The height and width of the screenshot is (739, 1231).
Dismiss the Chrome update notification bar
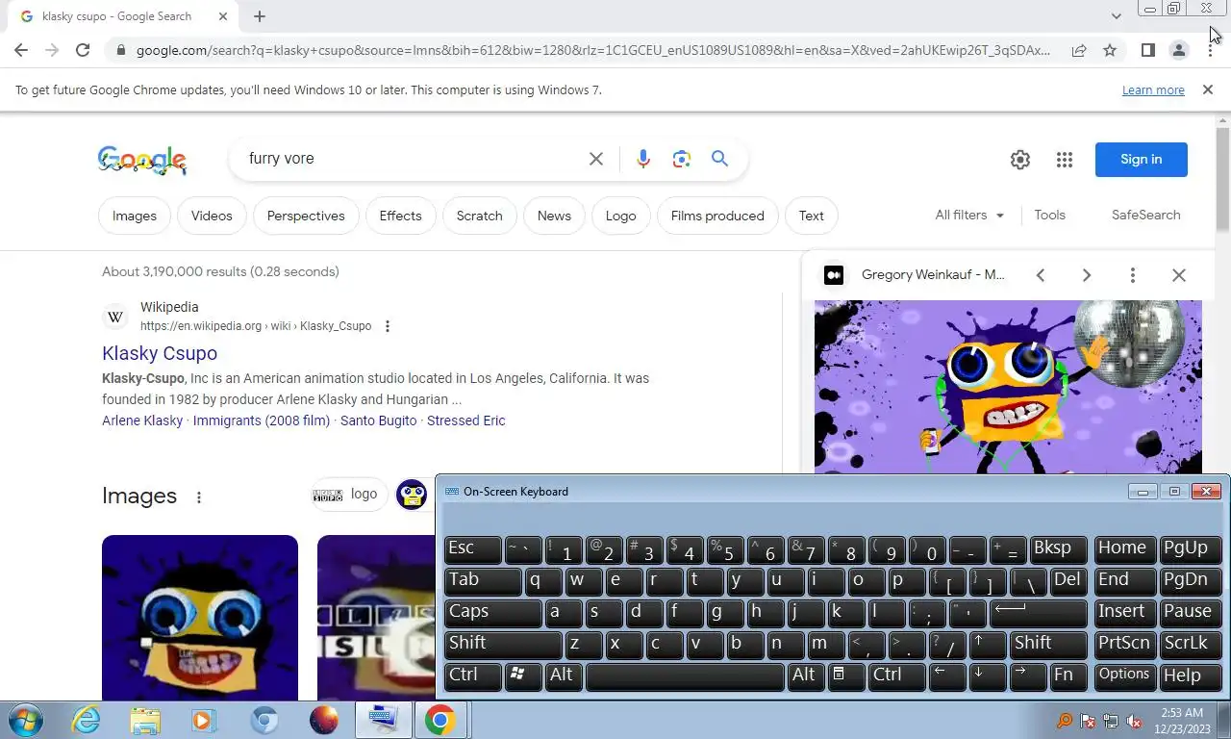tap(1208, 89)
